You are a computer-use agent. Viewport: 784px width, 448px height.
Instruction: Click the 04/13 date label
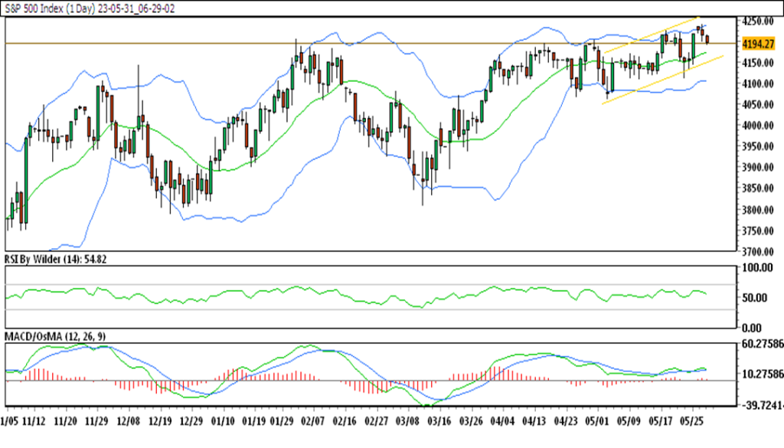[534, 421]
